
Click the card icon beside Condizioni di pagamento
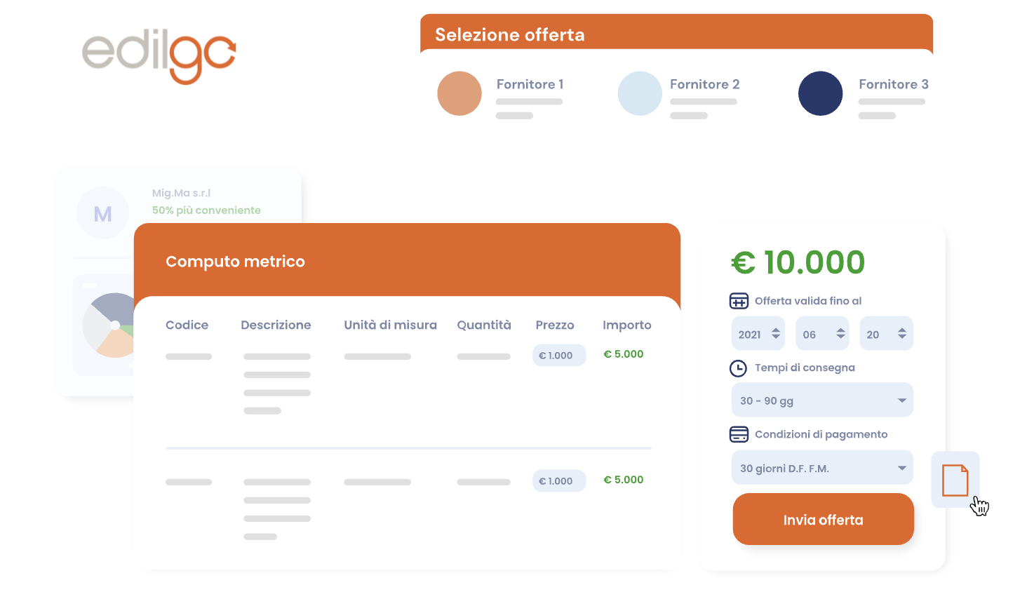(739, 434)
